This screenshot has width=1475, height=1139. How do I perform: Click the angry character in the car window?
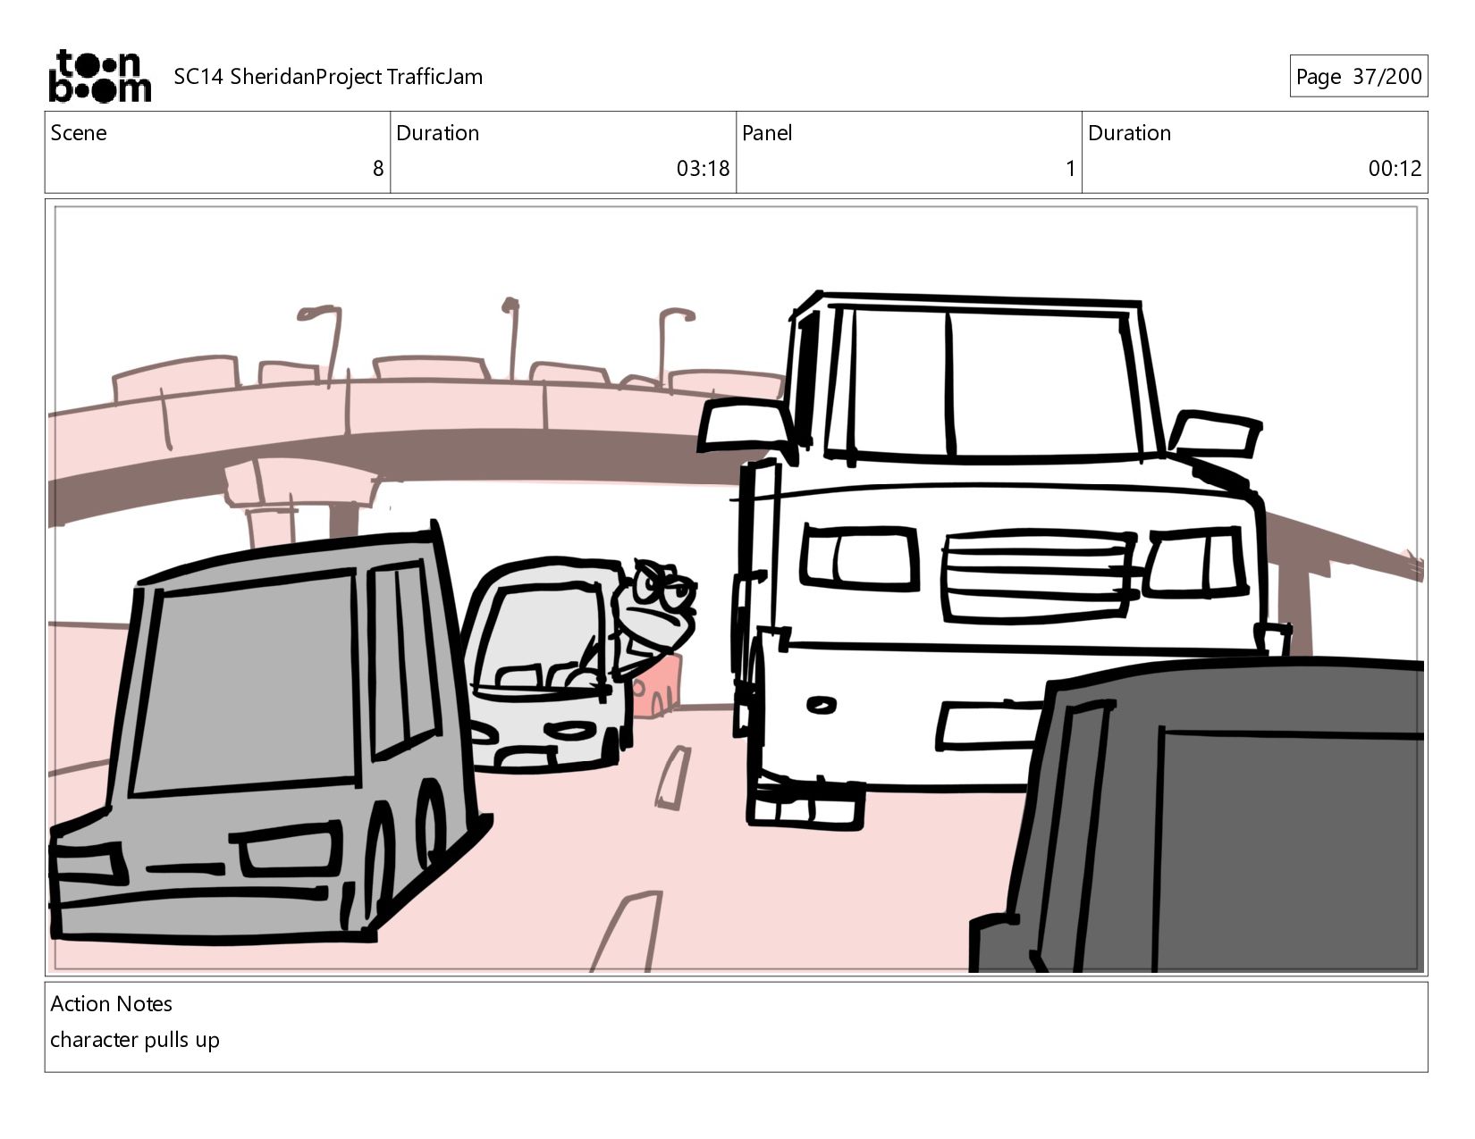pyautogui.click(x=657, y=616)
